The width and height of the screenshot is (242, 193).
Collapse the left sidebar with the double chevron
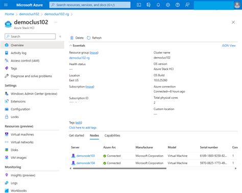tap(60, 37)
